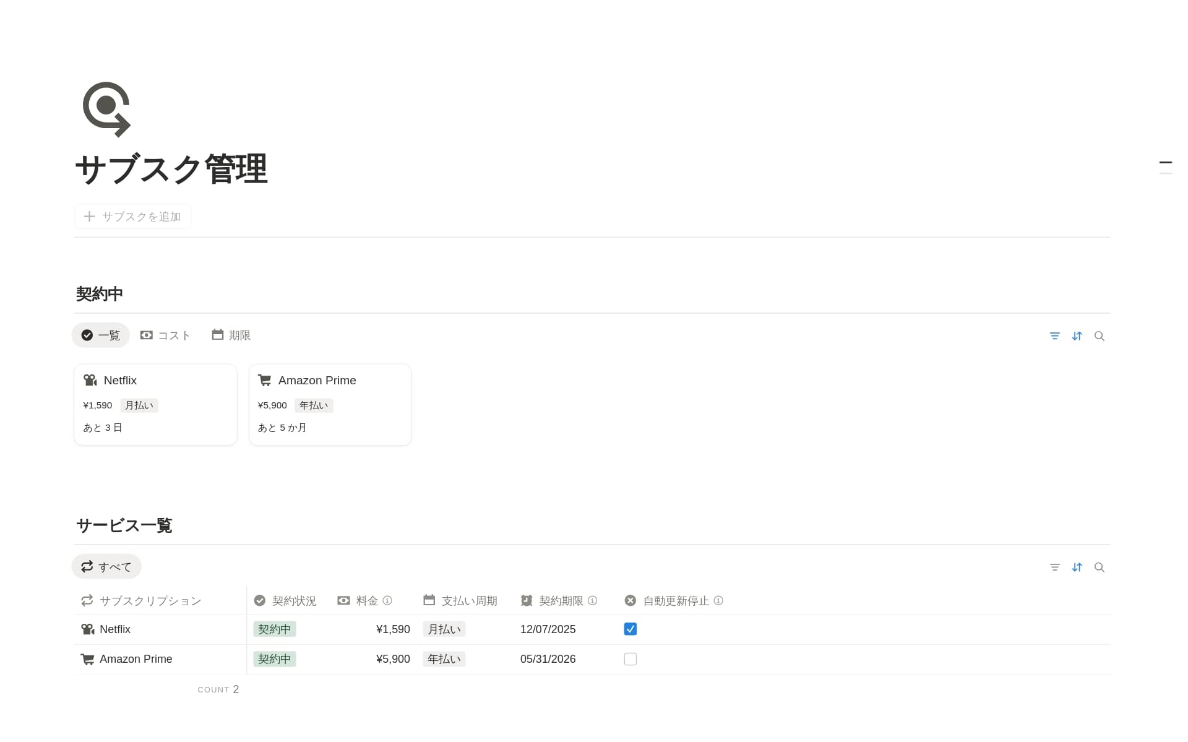Open search in the 契約中 section
1188x742 pixels.
[1099, 336]
